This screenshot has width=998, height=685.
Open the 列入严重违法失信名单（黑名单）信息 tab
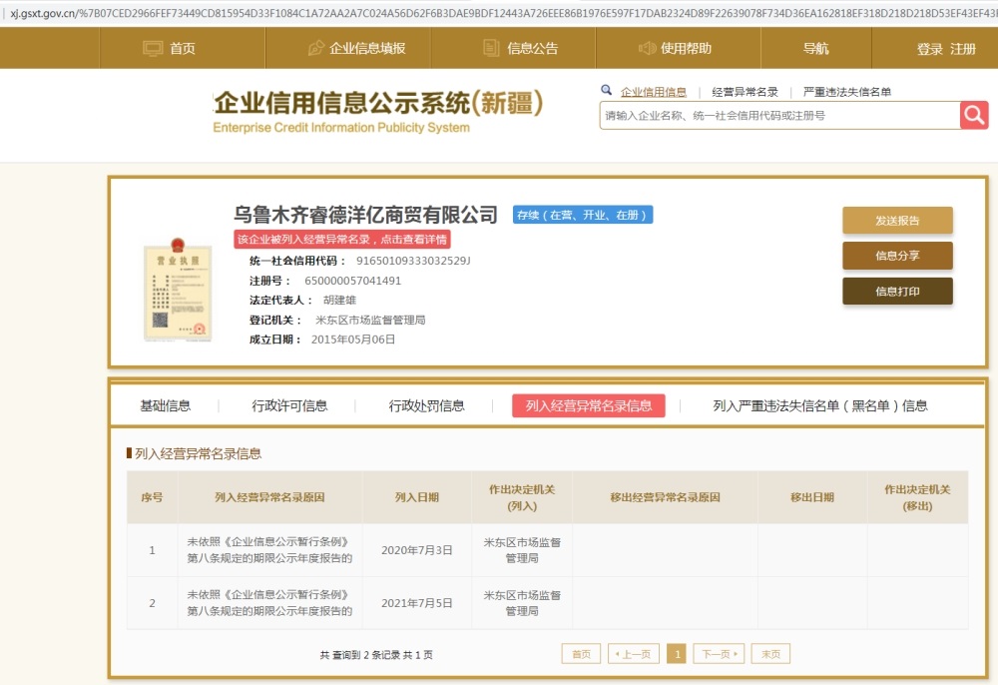click(819, 405)
